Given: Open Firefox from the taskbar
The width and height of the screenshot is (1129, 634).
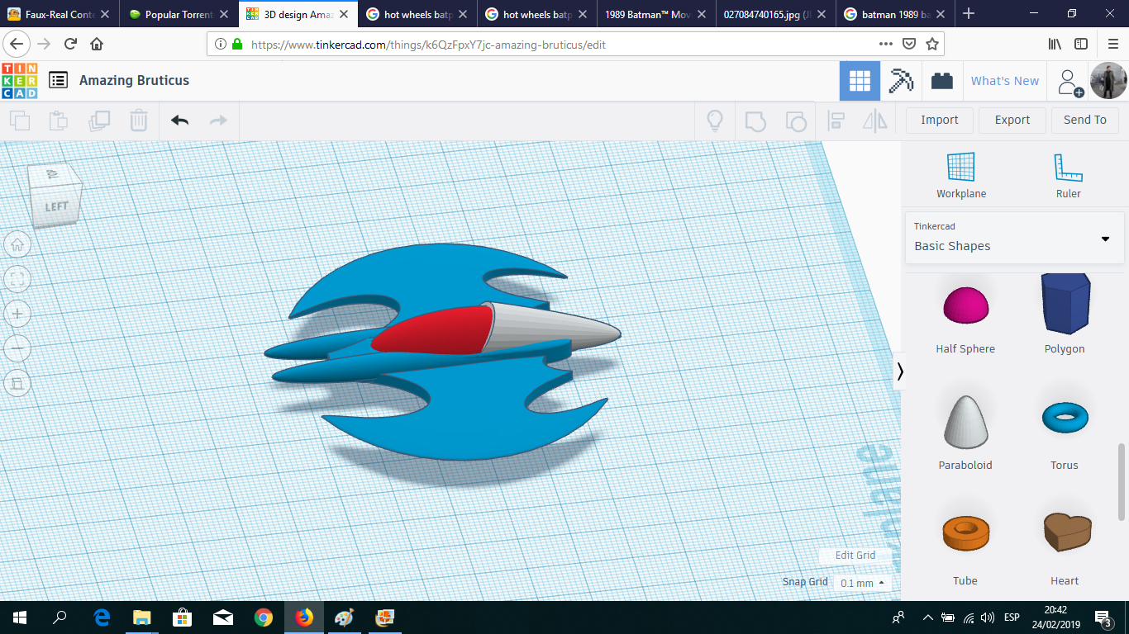Looking at the screenshot, I should [x=304, y=617].
